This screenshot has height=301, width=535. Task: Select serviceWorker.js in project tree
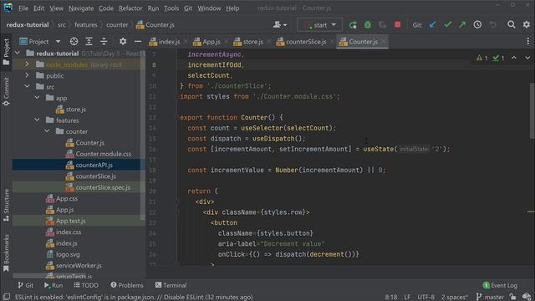pos(79,265)
